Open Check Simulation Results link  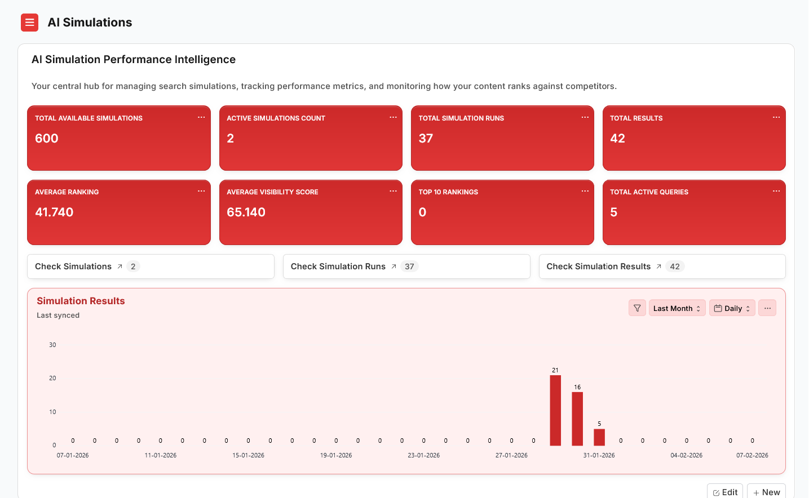[599, 266]
